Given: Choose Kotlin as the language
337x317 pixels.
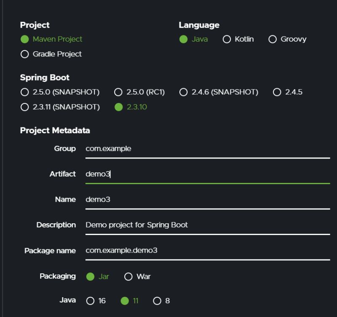Looking at the screenshot, I should pos(227,39).
